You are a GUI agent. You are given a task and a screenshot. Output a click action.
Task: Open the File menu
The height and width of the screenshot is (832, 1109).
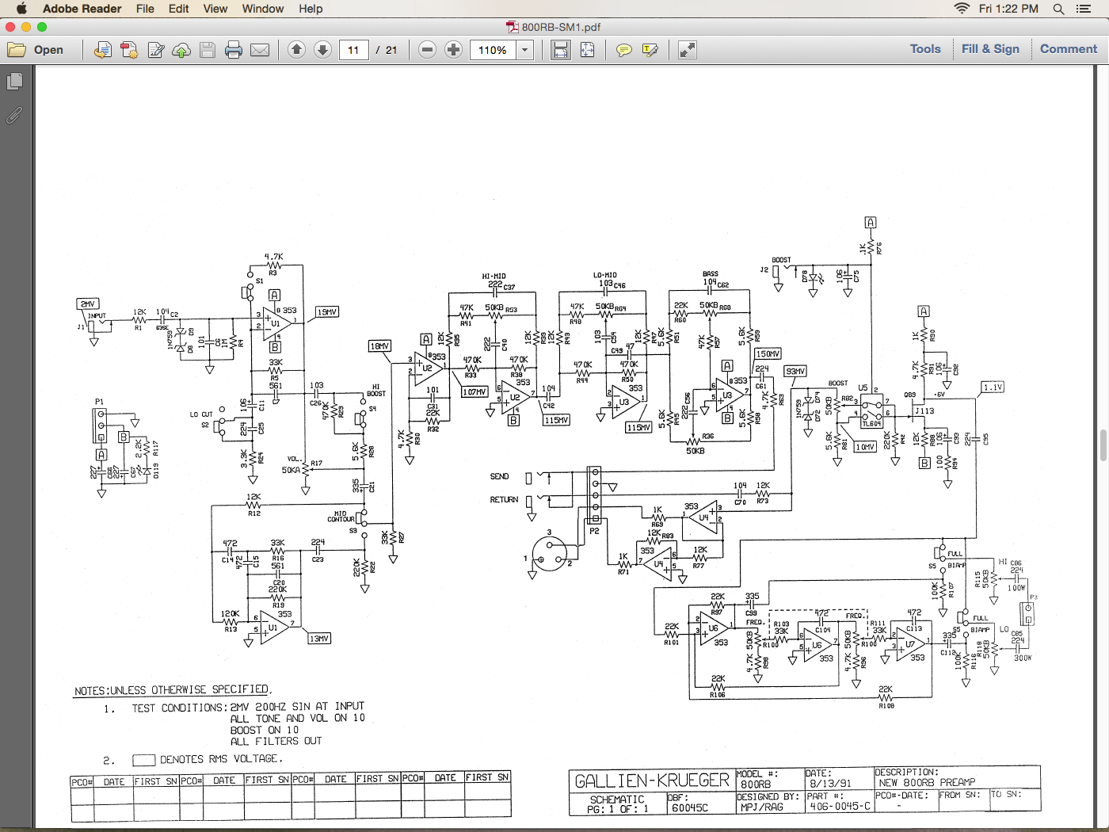click(x=145, y=9)
